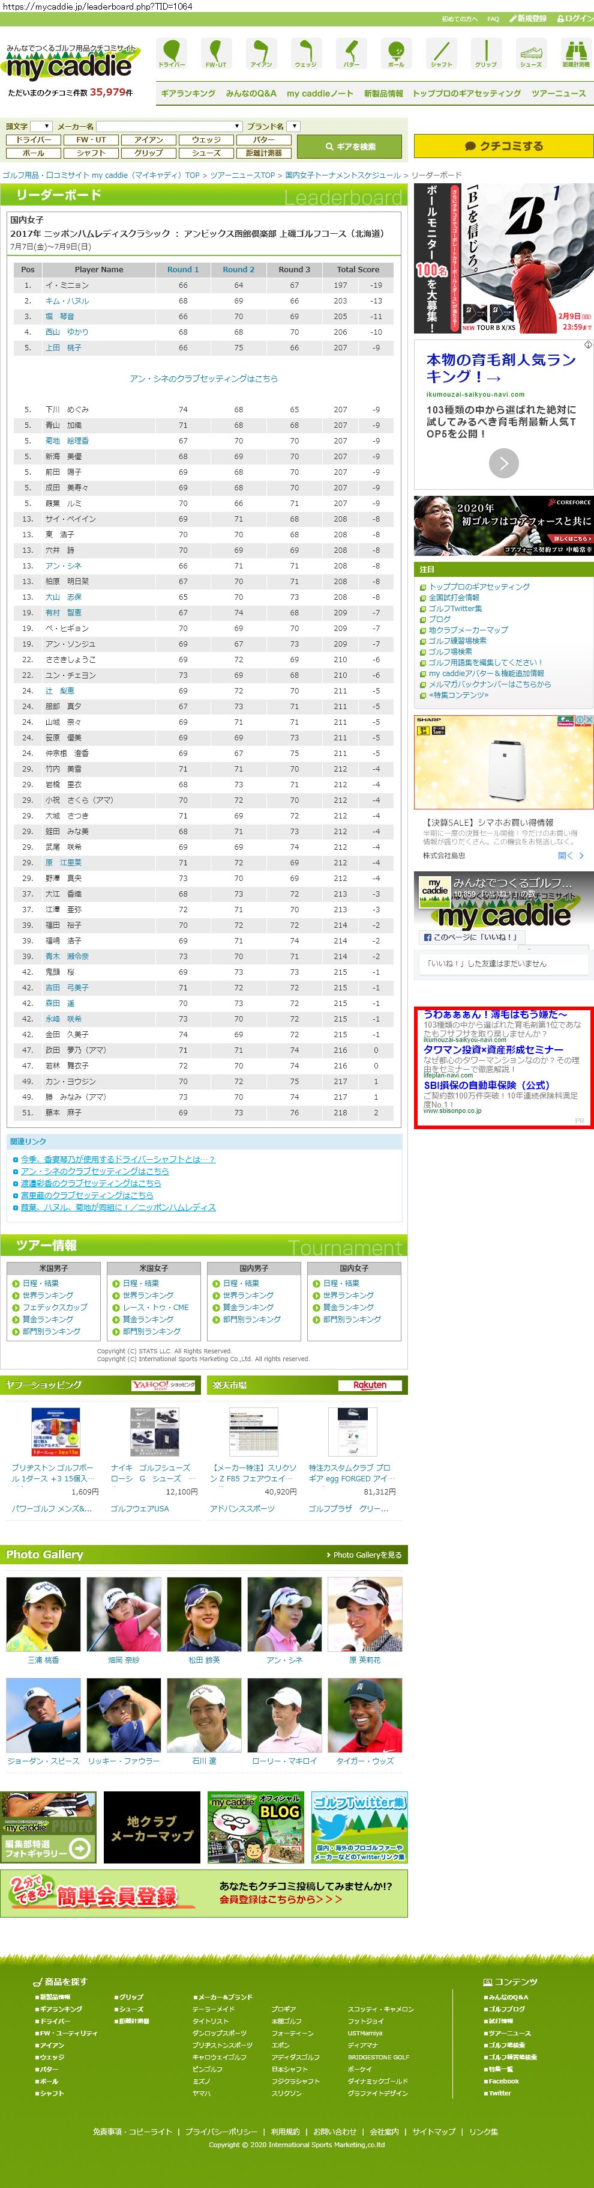Open 石川 遼 gallery photo

point(203,1716)
